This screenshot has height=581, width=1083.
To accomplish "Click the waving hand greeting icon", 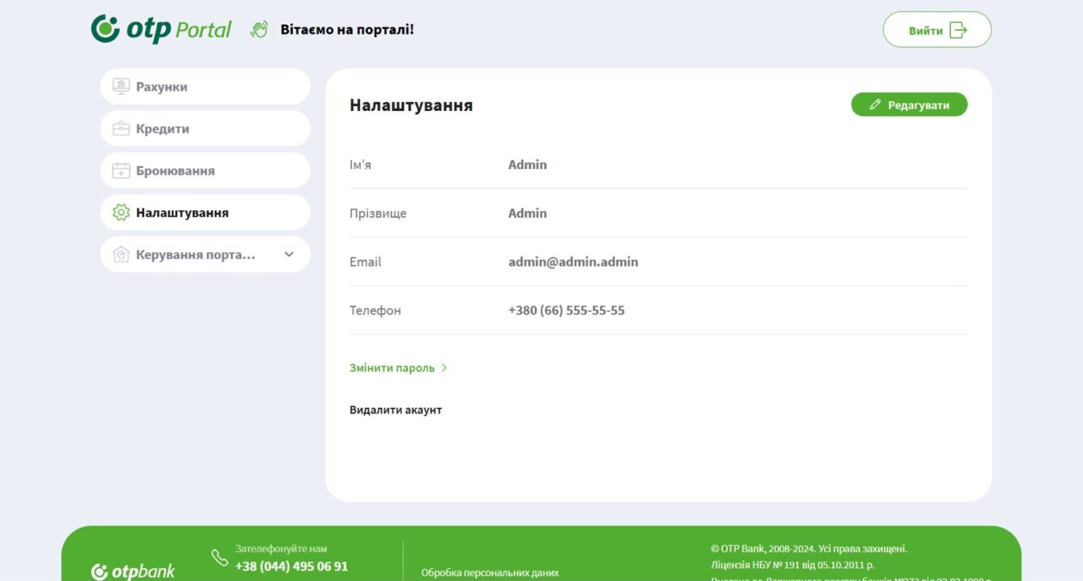I will (259, 30).
